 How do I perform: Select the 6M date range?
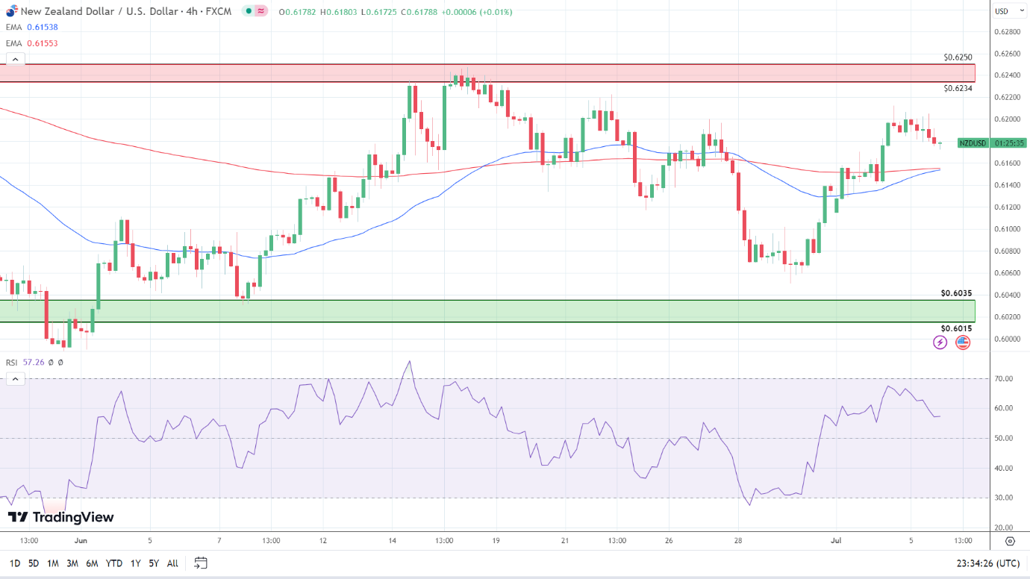coord(92,563)
